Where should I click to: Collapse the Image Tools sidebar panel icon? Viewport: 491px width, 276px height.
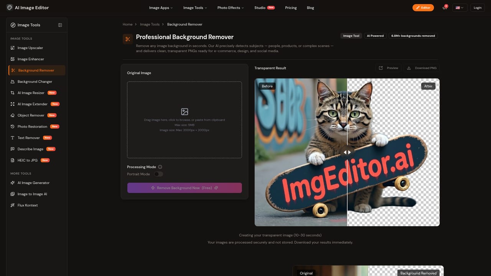[60, 25]
